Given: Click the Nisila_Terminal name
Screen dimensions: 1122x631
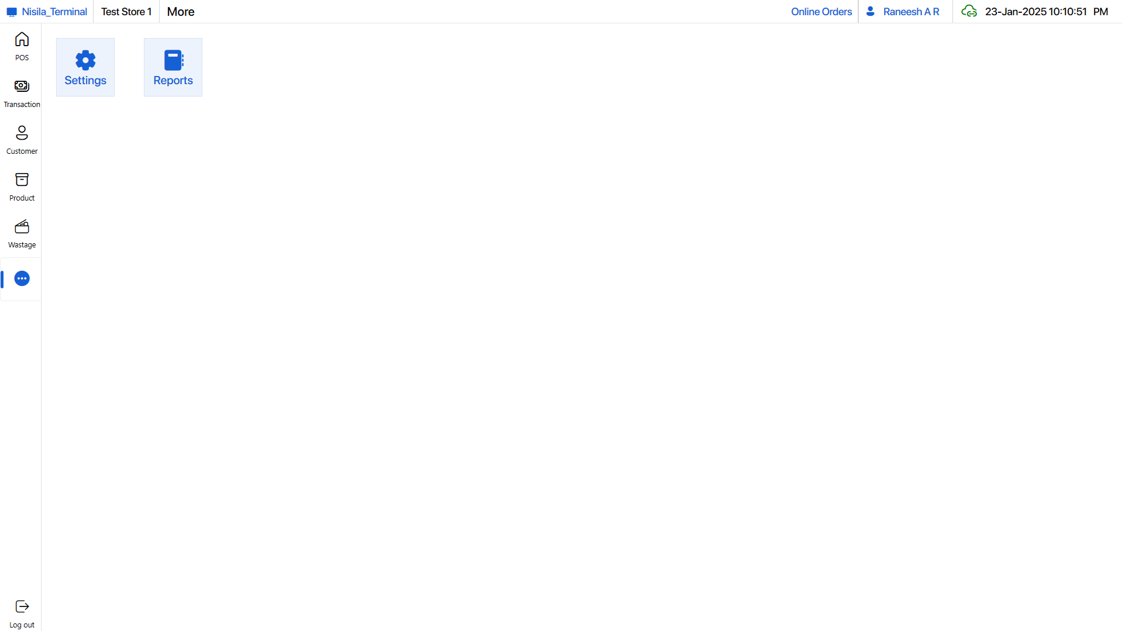Looking at the screenshot, I should [54, 12].
